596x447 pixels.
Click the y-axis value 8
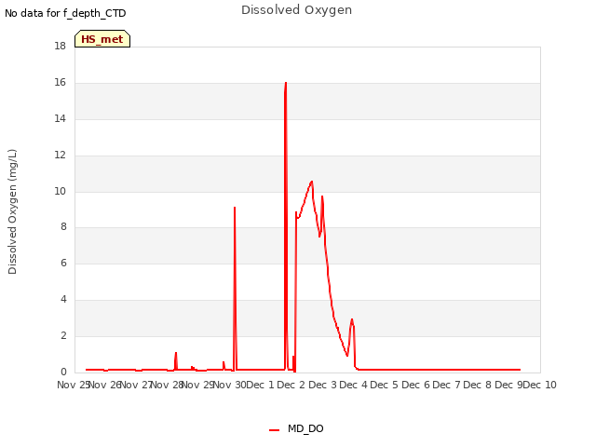[x=63, y=227]
